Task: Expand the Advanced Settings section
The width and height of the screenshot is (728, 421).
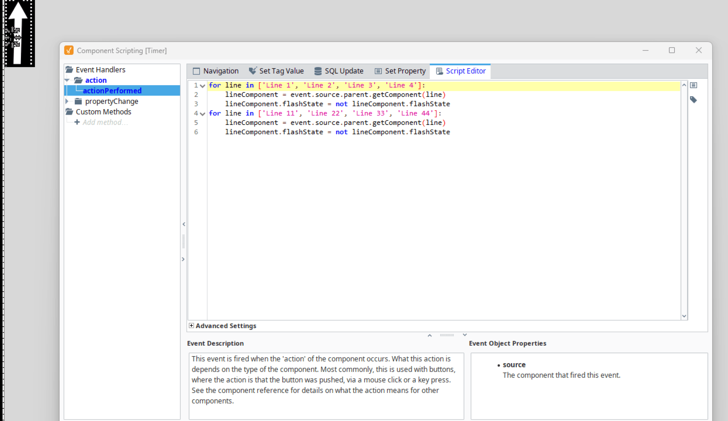Action: 191,326
